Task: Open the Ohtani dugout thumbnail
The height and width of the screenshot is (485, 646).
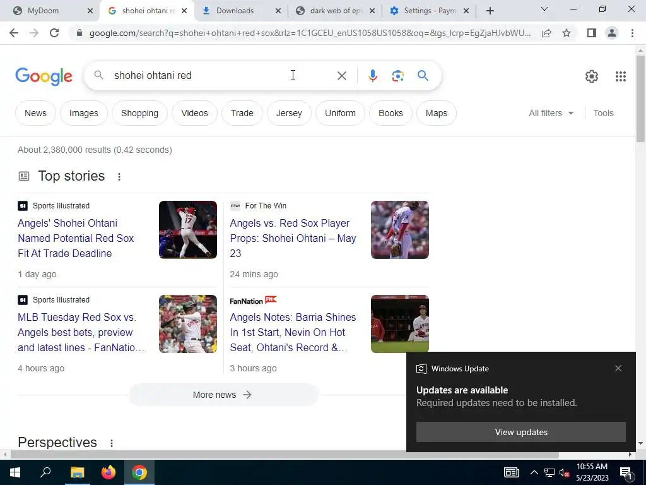Action: coord(399,324)
